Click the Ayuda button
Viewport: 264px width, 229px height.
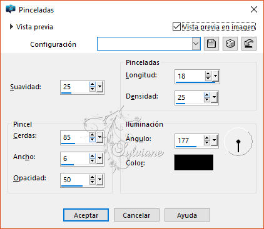187,215
